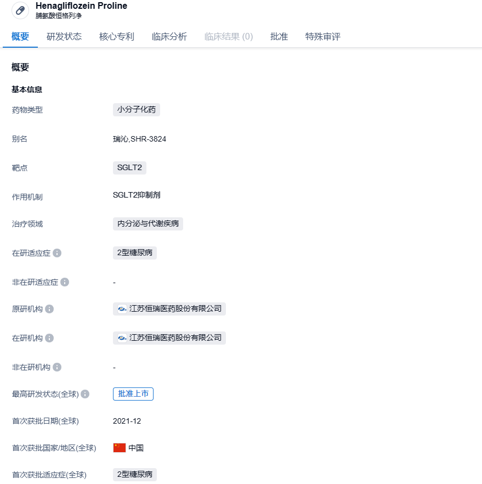482x484 pixels.
Task: Click the drug pill icon beside Henagliflozein Proline
Action: 20,10
